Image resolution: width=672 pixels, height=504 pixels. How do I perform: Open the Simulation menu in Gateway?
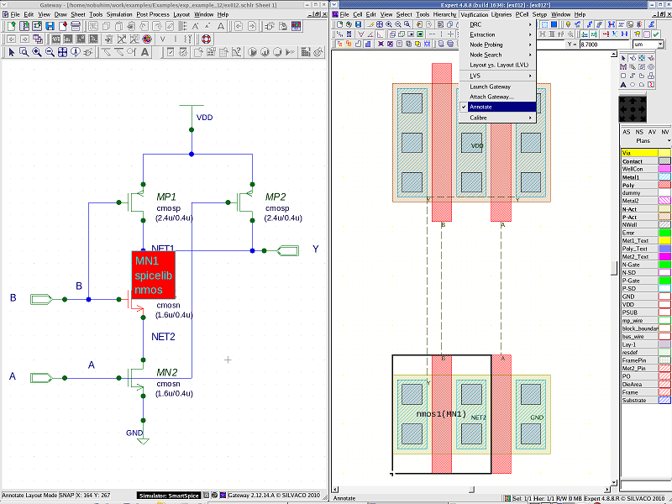click(120, 14)
